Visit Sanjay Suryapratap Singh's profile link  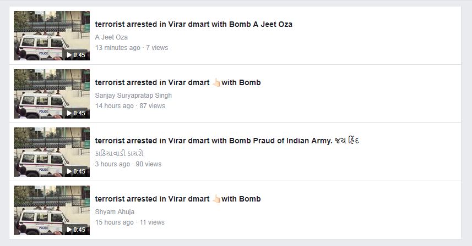click(x=133, y=96)
